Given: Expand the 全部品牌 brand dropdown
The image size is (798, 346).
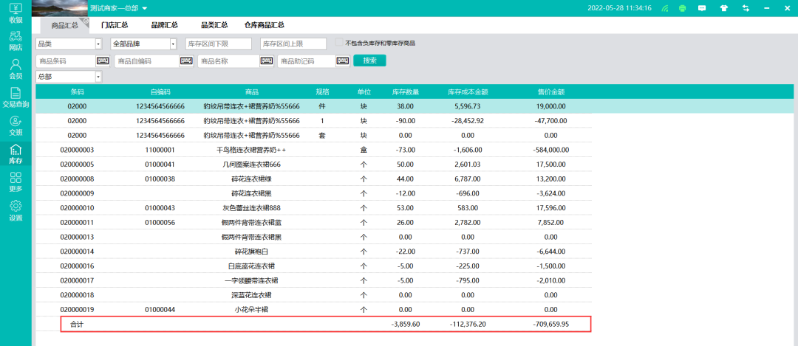Looking at the screenshot, I should point(173,44).
